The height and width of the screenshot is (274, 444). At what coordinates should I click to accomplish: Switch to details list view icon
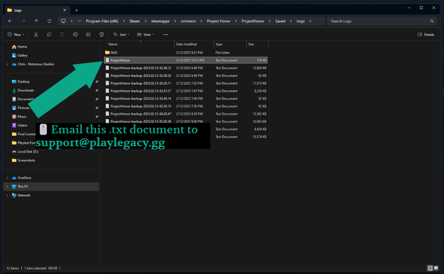click(x=430, y=268)
